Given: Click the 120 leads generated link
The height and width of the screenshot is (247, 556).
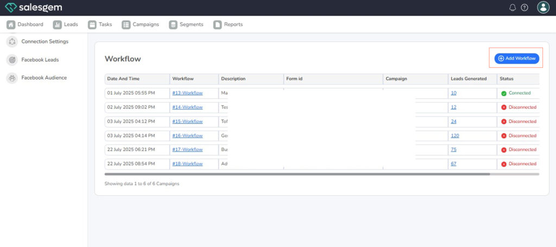Looking at the screenshot, I should 454,136.
